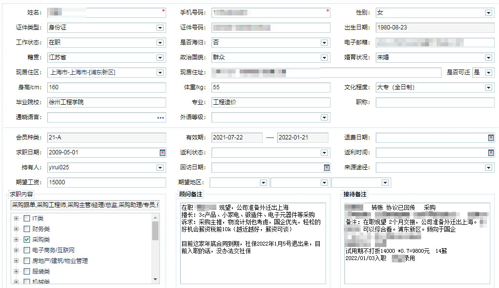Click the job category list scrollbar thumb
This screenshot has width=499, height=288.
coord(155,231)
